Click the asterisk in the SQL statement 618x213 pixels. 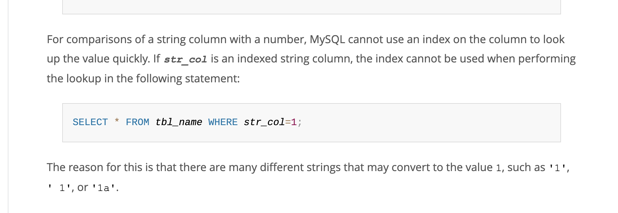pos(117,121)
